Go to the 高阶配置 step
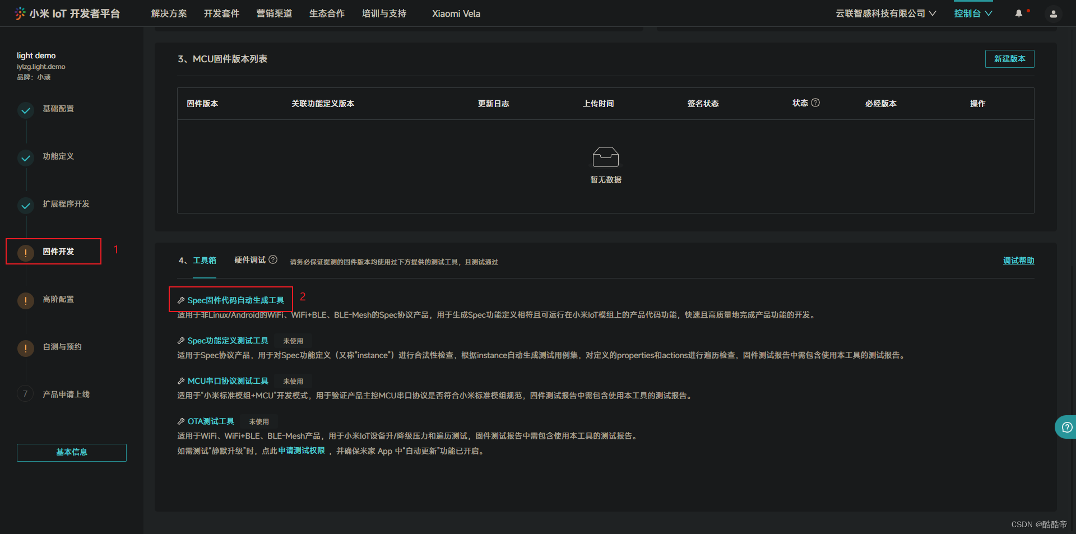This screenshot has height=534, width=1076. (x=58, y=299)
